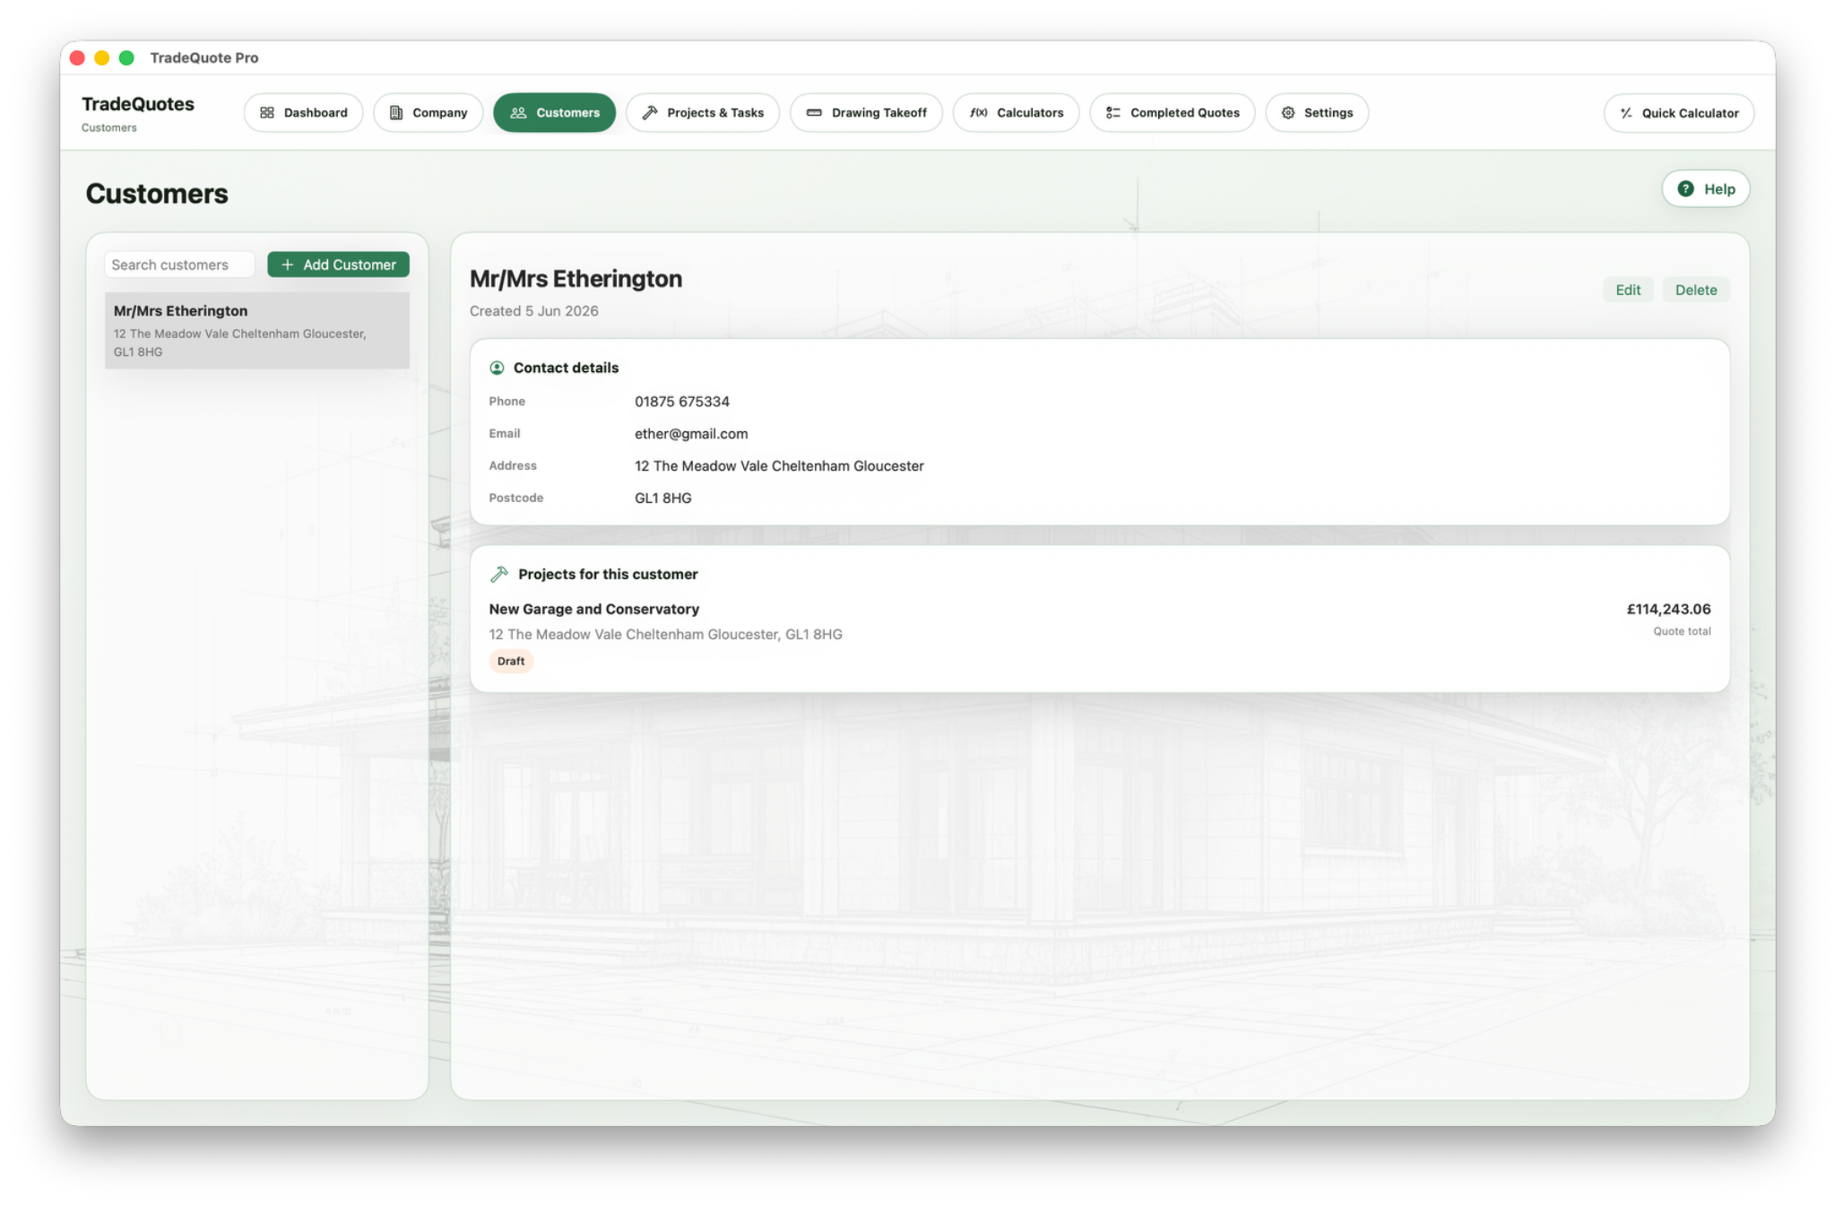Screen dimensions: 1835x1205
Task: Click the email ether@gmail.com
Action: pos(691,435)
